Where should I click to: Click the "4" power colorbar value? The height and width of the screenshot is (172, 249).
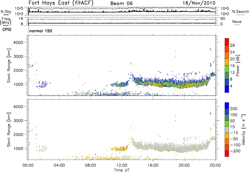pyautogui.click(x=231, y=86)
